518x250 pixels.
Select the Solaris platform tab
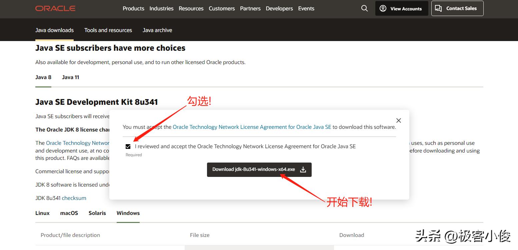(x=97, y=213)
